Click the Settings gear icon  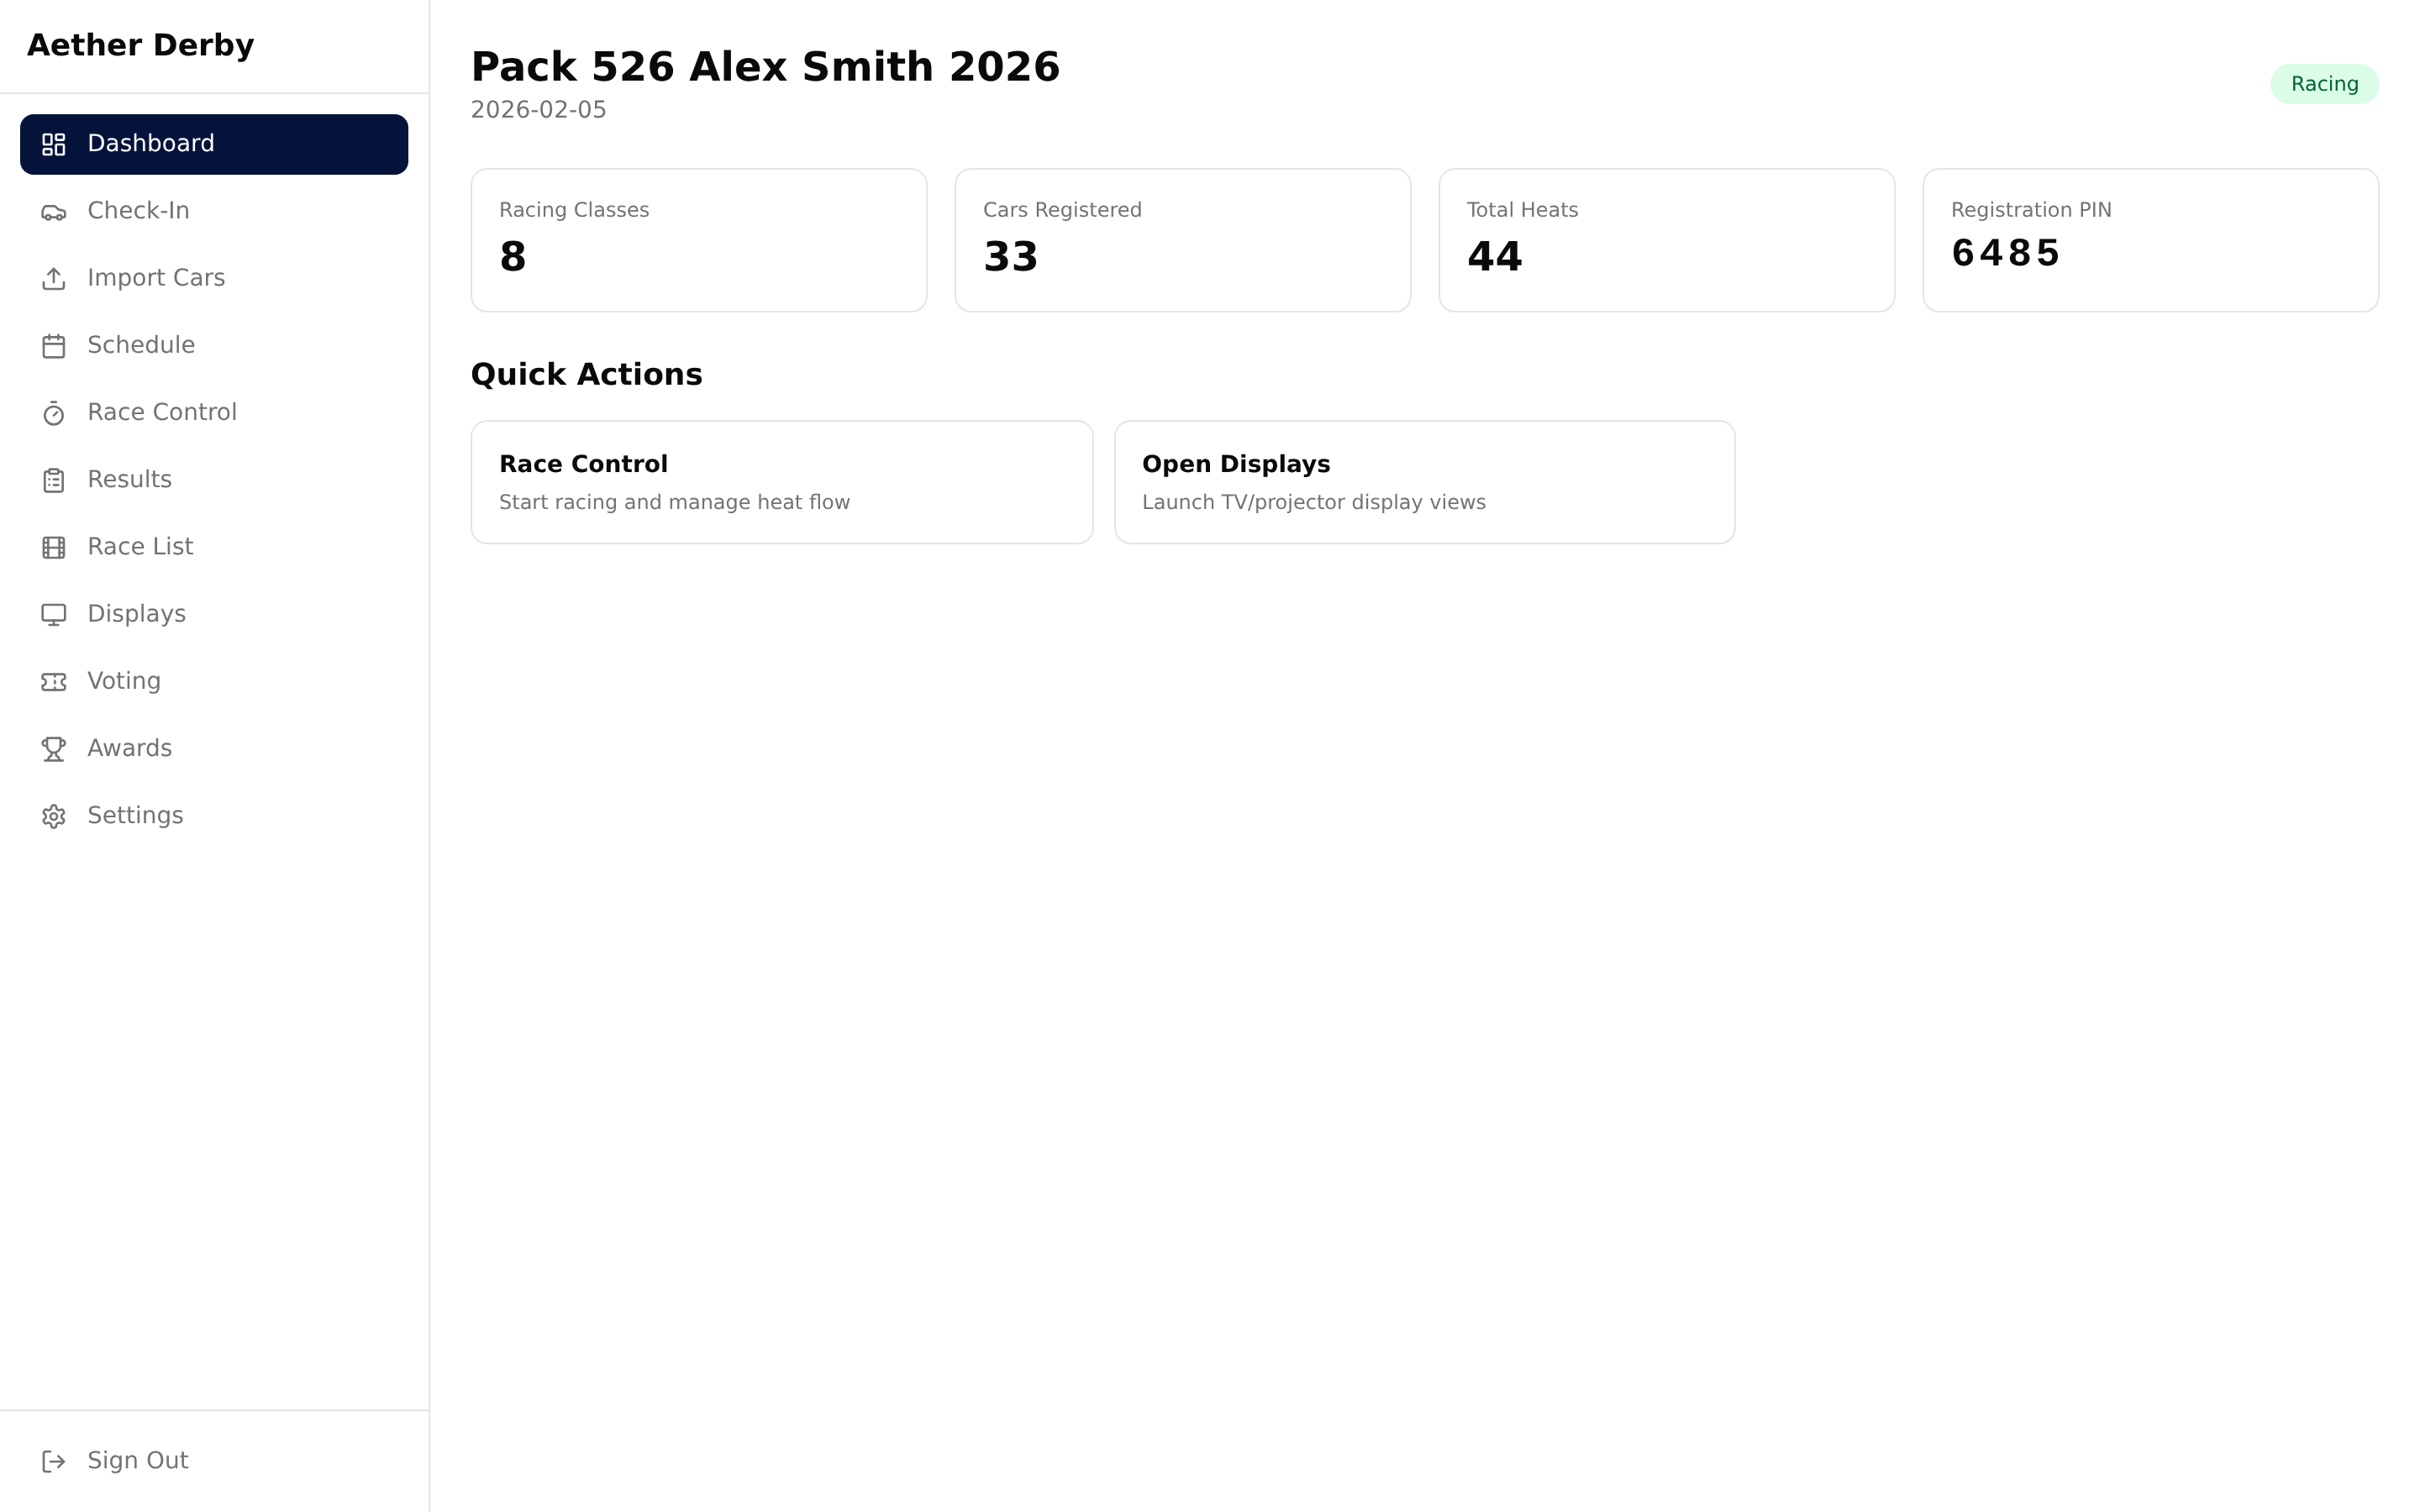point(54,816)
